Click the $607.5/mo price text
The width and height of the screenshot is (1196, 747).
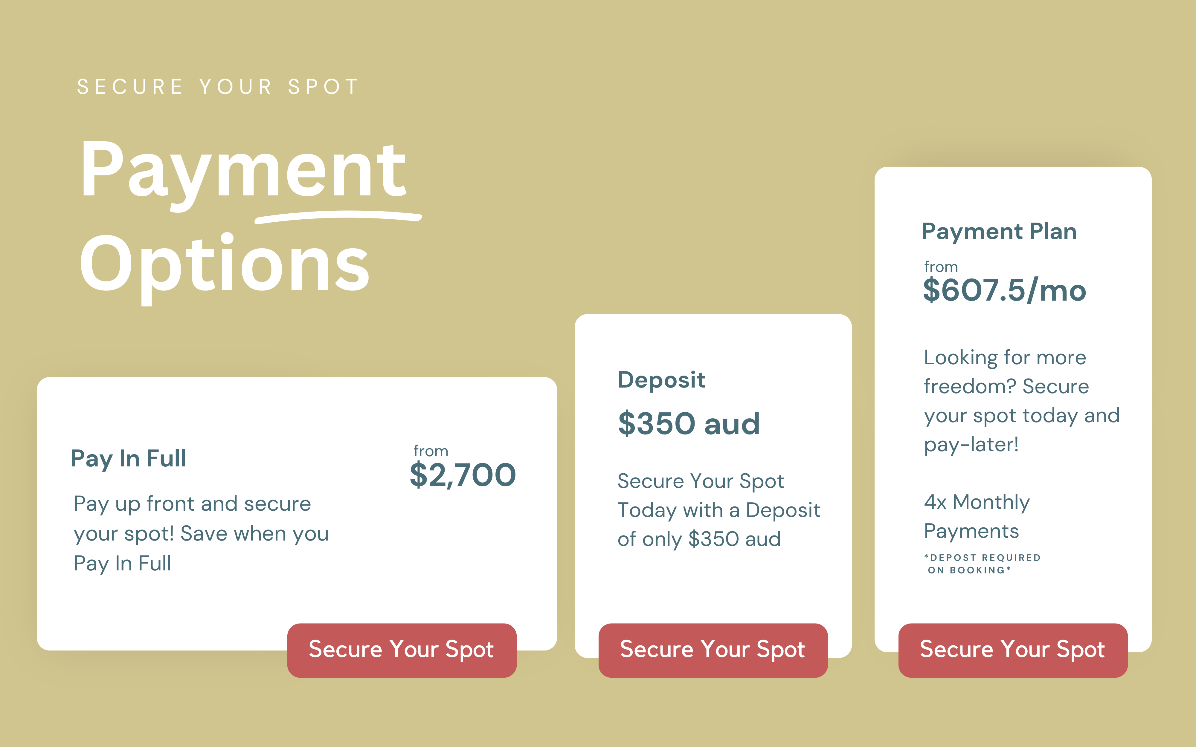coord(1004,290)
